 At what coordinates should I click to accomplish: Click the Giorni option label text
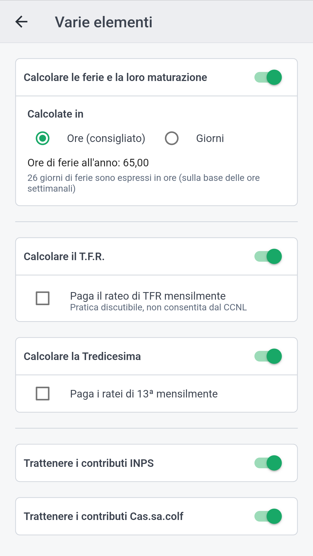click(x=210, y=138)
